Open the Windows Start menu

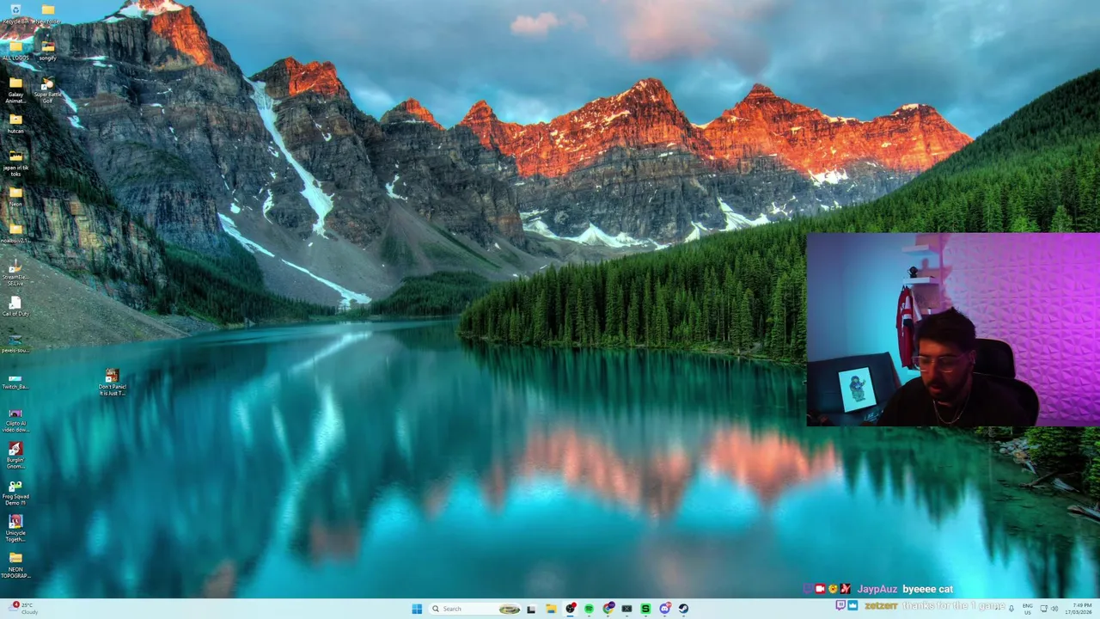pyautogui.click(x=417, y=609)
